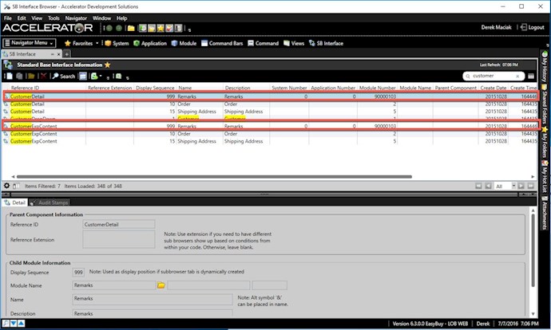This screenshot has width=551, height=330.
Task: Click the green back navigation button
Action: [109, 28]
